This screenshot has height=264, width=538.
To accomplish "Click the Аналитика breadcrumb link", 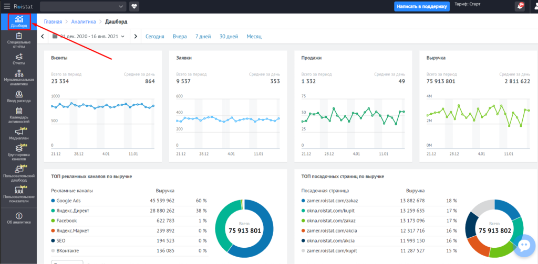I will click(x=84, y=21).
